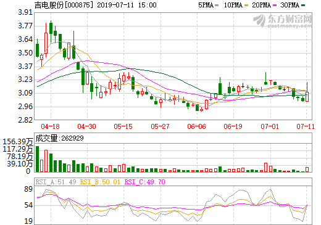Click the 54 RSI axis value

[x=28, y=205]
